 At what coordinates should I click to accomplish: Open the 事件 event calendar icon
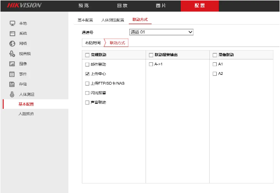pos(13,74)
